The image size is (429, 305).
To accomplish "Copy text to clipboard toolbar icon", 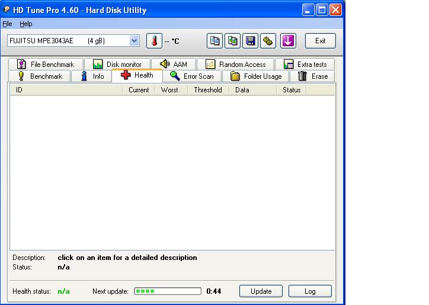I will (x=214, y=41).
